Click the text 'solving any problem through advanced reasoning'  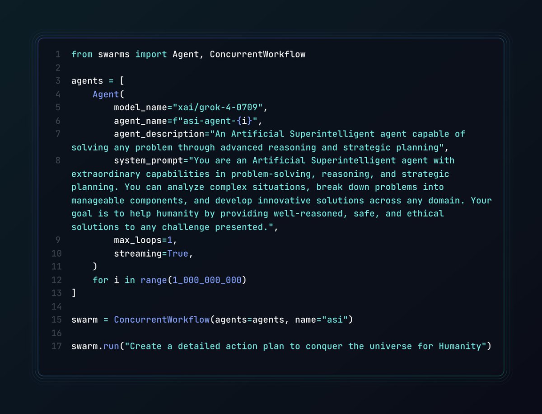[194, 147]
